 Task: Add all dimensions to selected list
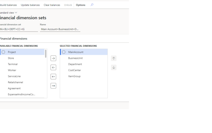click(x=53, y=77)
